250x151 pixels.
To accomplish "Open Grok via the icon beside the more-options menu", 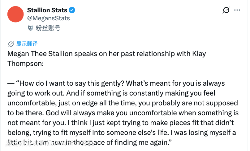I will coord(226,10).
